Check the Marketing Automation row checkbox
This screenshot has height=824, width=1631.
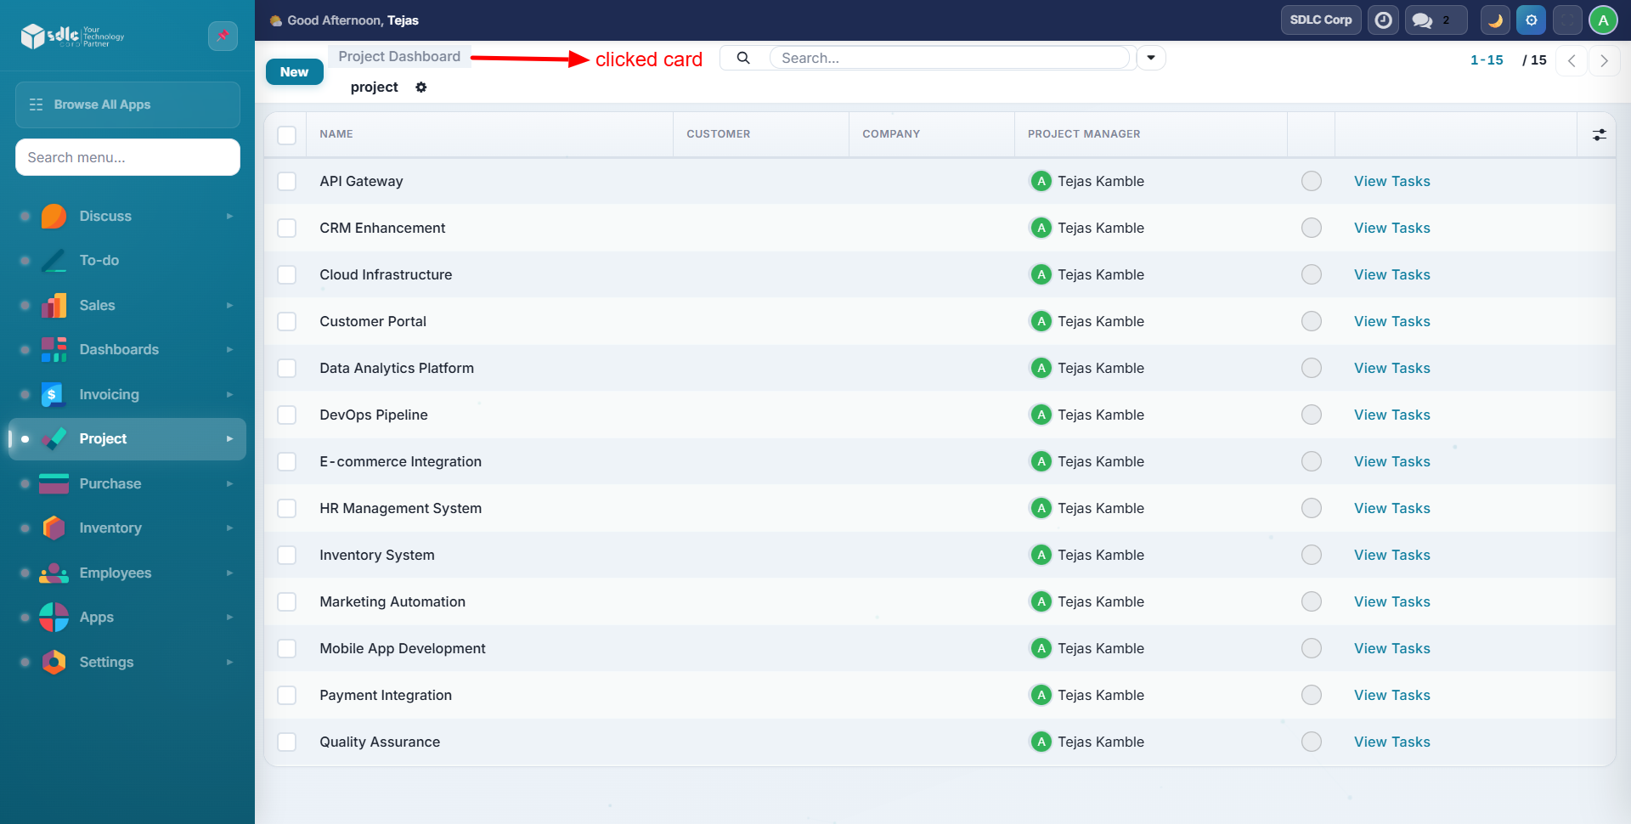tap(286, 601)
